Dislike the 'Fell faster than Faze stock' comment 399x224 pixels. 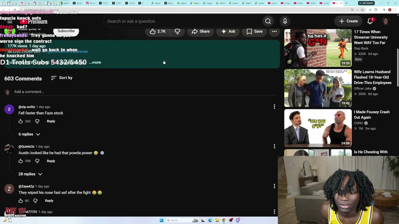click(37, 121)
